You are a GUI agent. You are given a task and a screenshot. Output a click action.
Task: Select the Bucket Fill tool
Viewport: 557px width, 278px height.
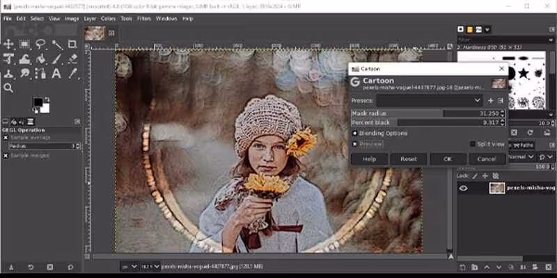[x=40, y=59]
